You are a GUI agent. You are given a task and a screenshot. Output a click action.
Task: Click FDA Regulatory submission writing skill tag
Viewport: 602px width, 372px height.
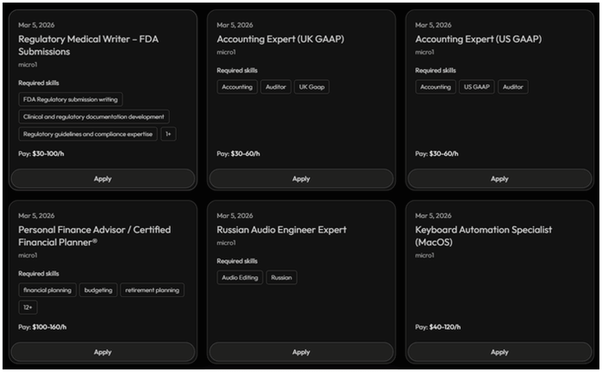pos(71,99)
